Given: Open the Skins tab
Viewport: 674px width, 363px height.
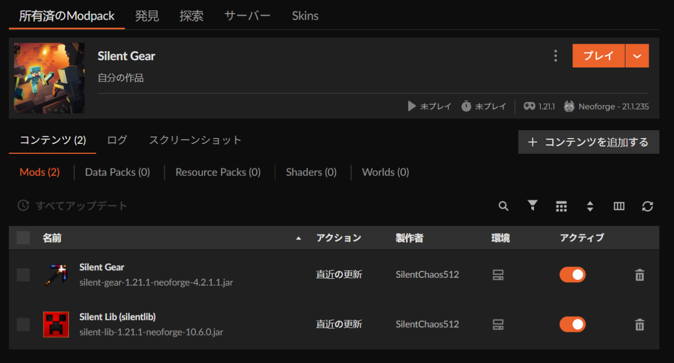Looking at the screenshot, I should coord(305,16).
